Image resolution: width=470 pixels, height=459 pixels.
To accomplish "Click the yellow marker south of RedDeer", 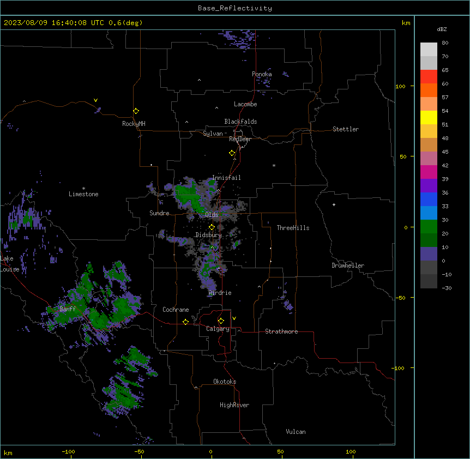I will [232, 153].
